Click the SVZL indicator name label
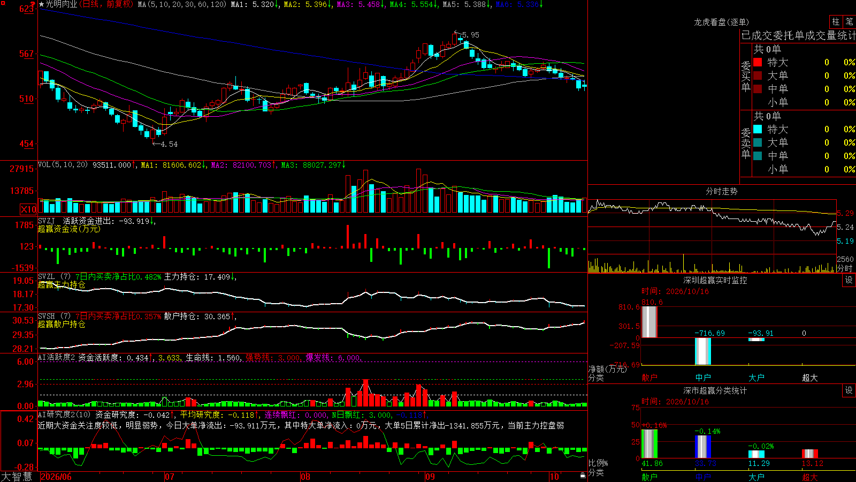 point(47,277)
